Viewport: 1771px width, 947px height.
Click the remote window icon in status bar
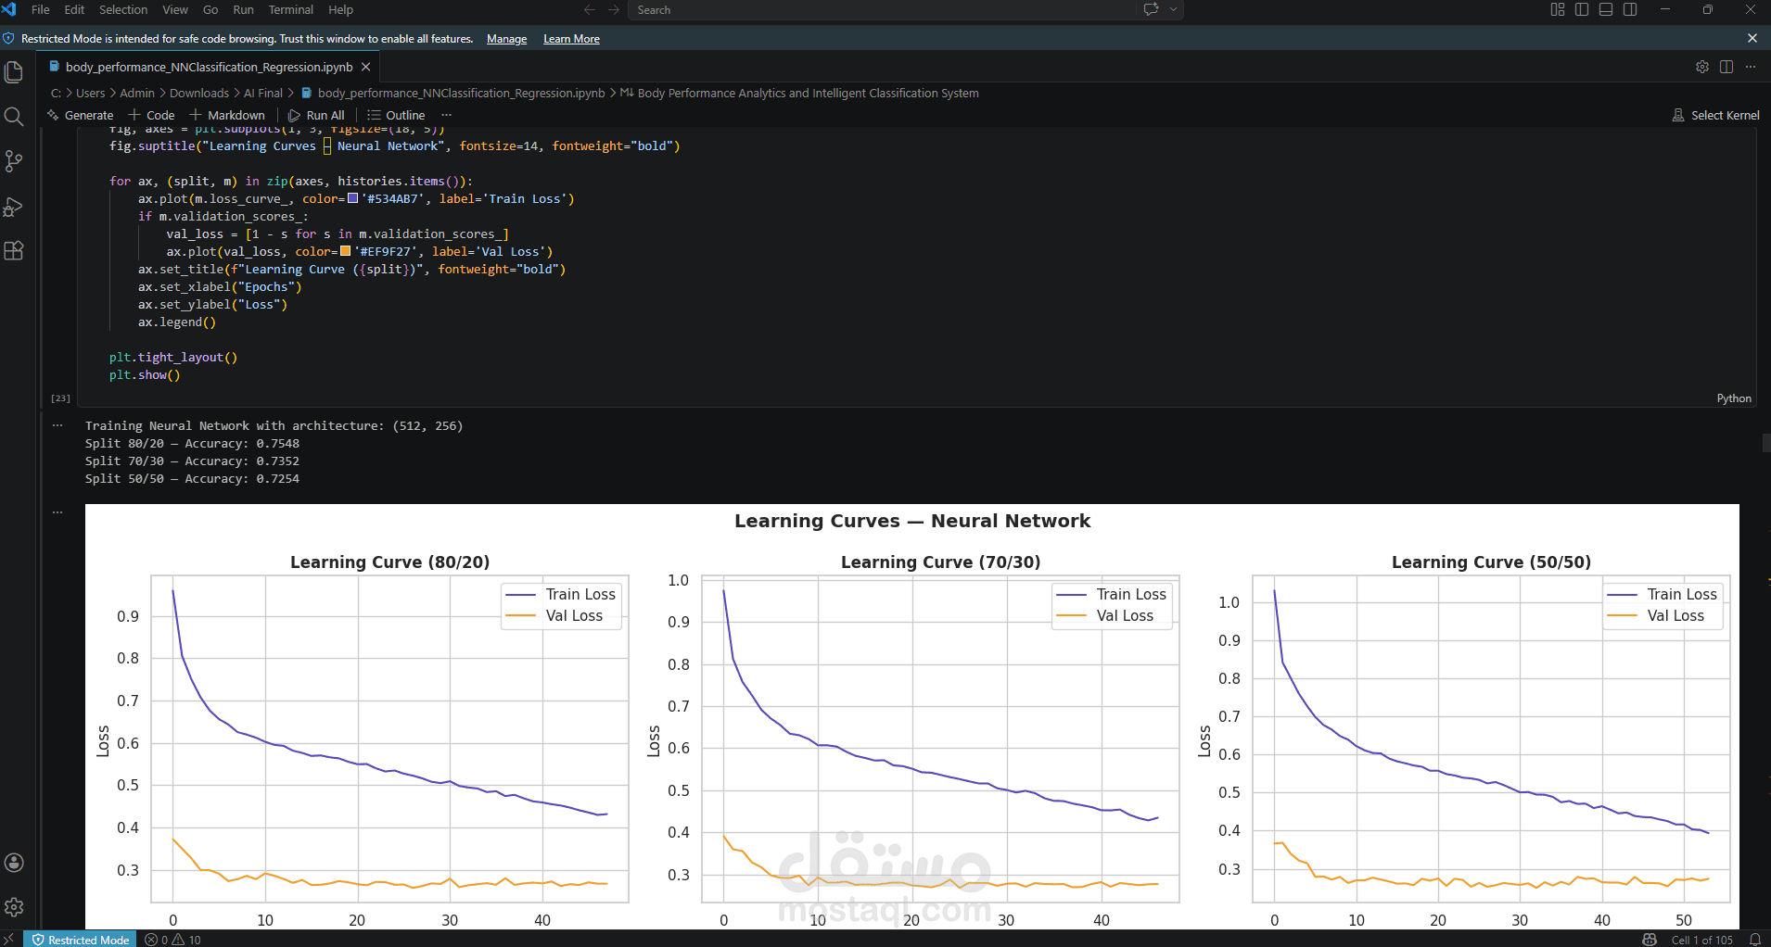tap(9, 940)
